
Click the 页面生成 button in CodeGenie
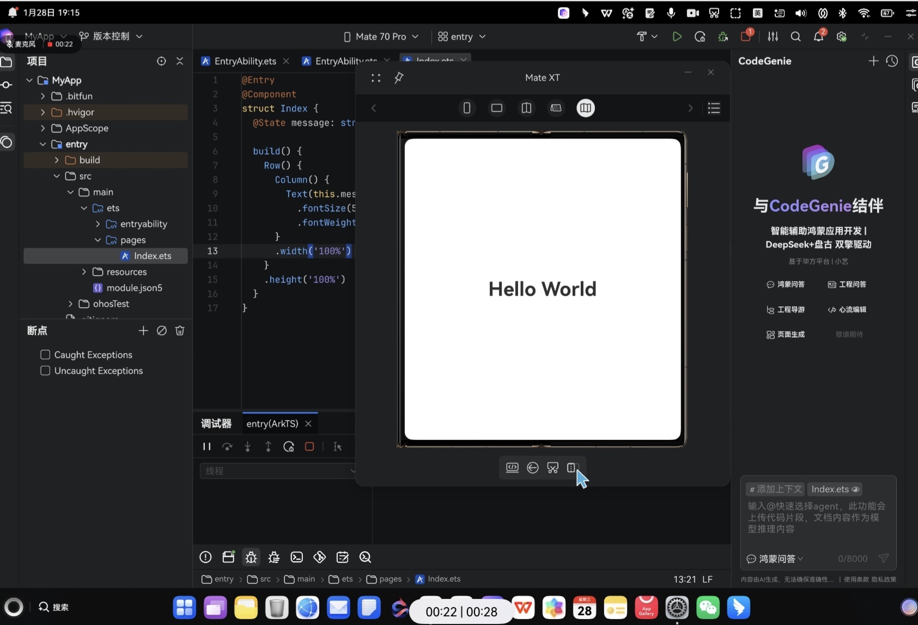[x=785, y=335]
